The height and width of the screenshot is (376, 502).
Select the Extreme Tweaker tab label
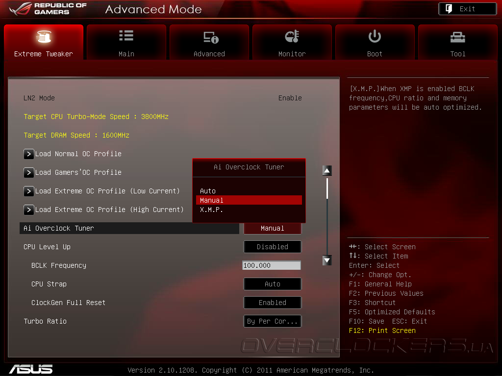click(x=44, y=54)
